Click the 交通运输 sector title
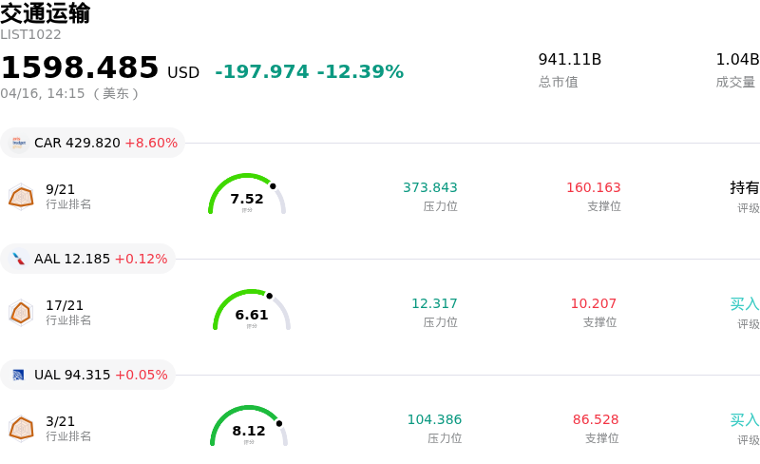 (46, 13)
